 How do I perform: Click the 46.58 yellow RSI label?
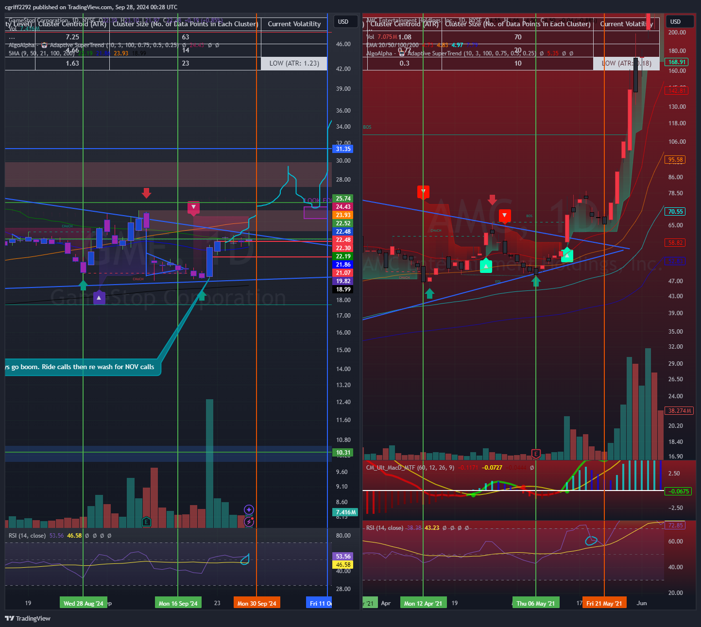click(x=343, y=565)
